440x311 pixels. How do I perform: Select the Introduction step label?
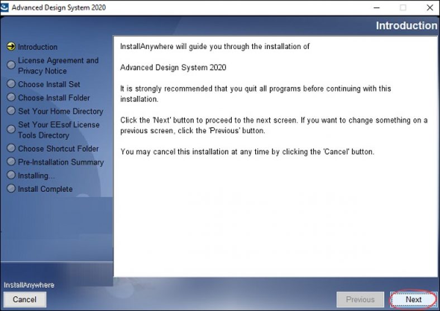tap(37, 47)
